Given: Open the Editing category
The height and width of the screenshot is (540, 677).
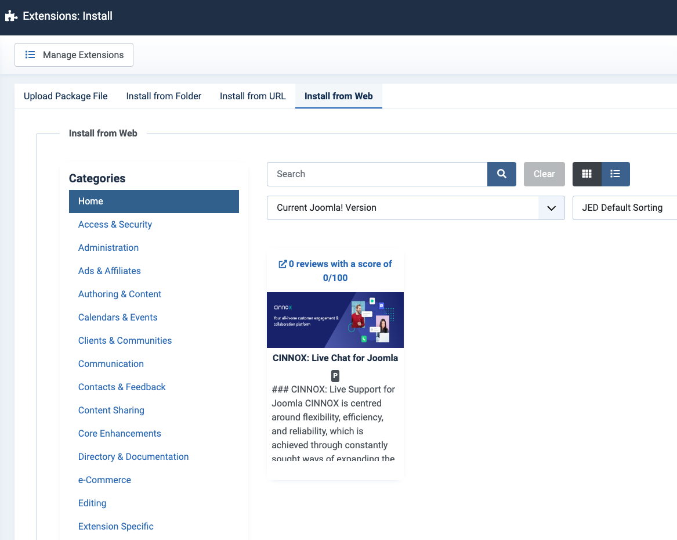Looking at the screenshot, I should [x=92, y=503].
